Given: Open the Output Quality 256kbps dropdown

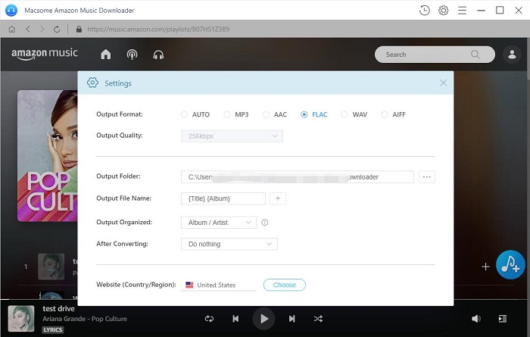Looking at the screenshot, I should tap(232, 136).
